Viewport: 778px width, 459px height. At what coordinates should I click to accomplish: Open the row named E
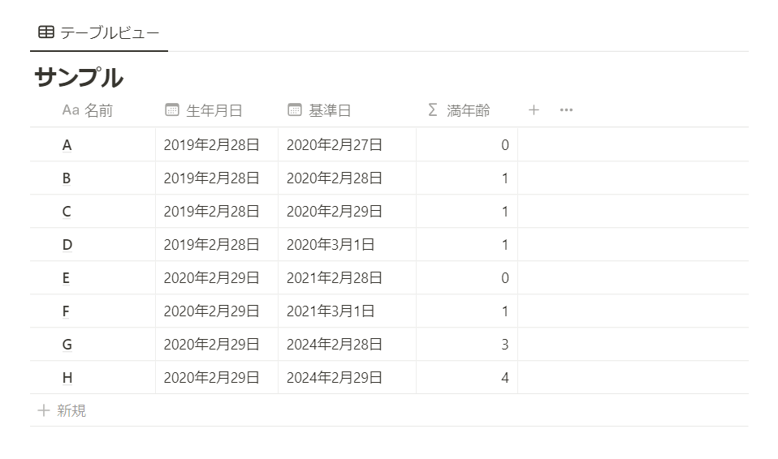(66, 277)
